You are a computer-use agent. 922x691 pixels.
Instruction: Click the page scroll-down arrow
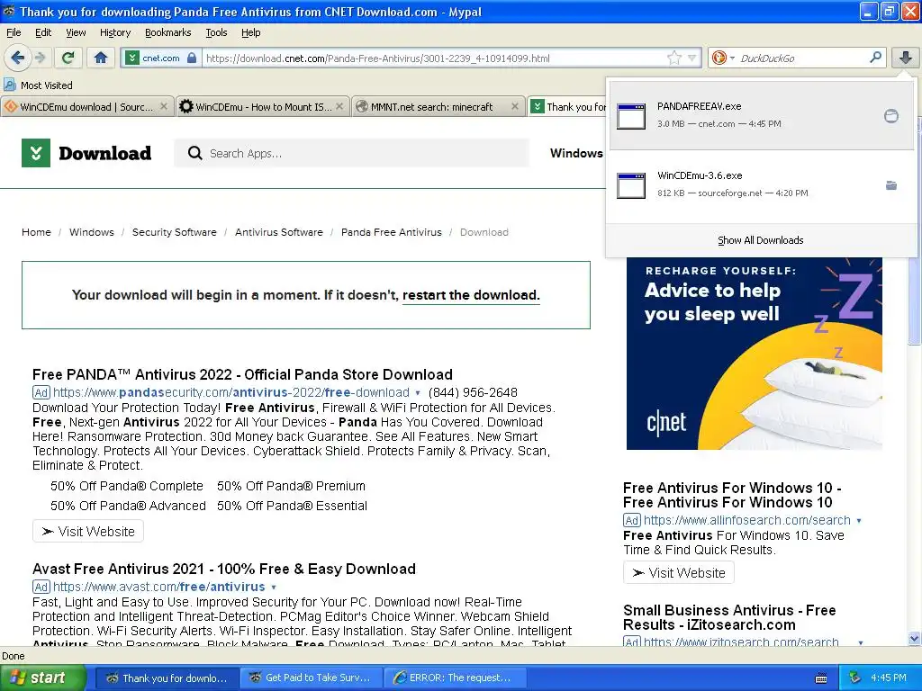click(x=914, y=639)
